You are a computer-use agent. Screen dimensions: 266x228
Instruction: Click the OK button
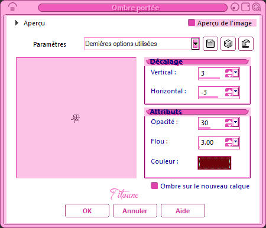[x=87, y=211]
